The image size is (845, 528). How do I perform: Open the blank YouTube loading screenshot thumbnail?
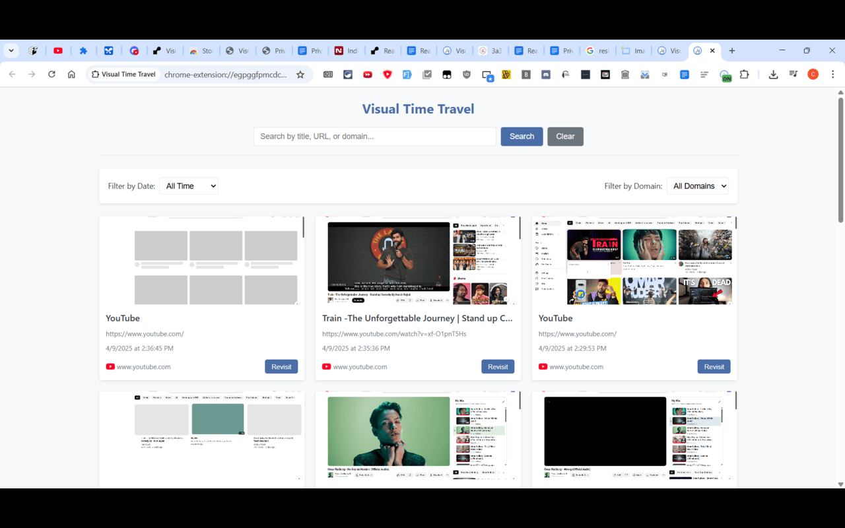tap(202, 261)
